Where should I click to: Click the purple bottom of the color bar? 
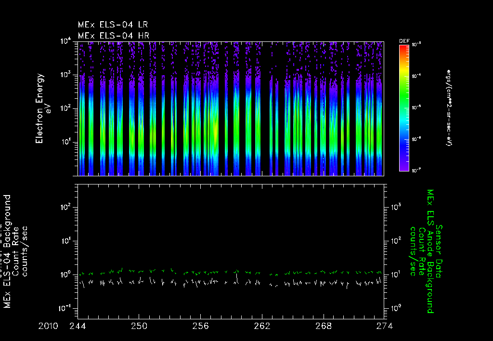click(404, 168)
